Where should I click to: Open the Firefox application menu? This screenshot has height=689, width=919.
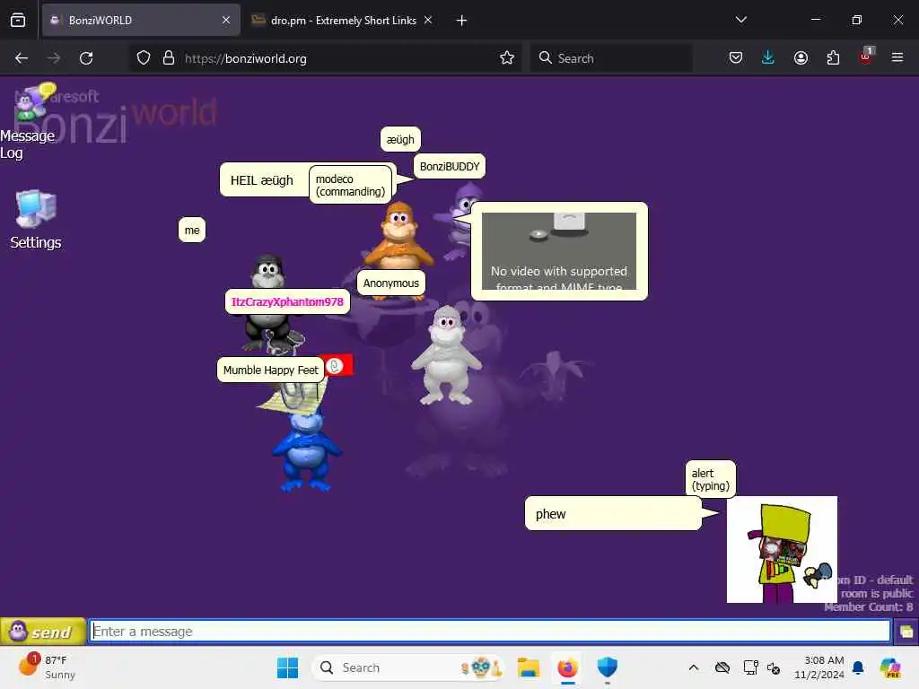tap(897, 57)
